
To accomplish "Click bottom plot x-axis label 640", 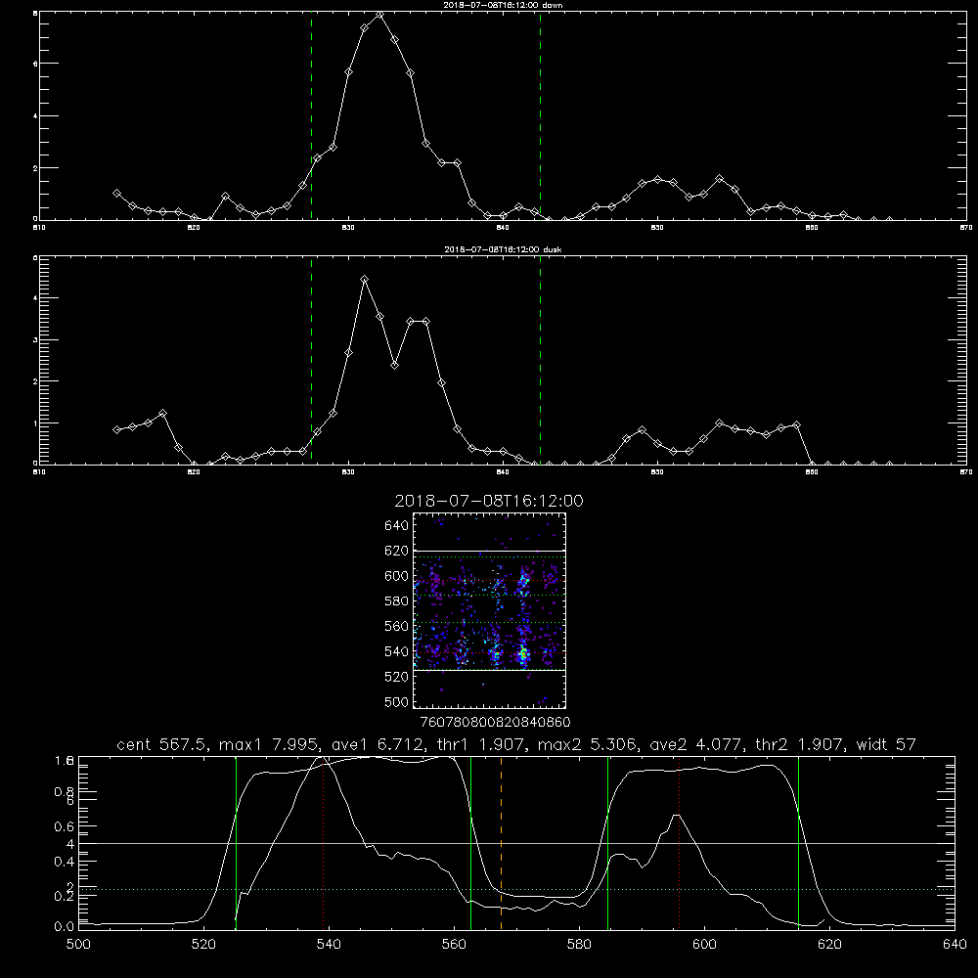I will 955,945.
